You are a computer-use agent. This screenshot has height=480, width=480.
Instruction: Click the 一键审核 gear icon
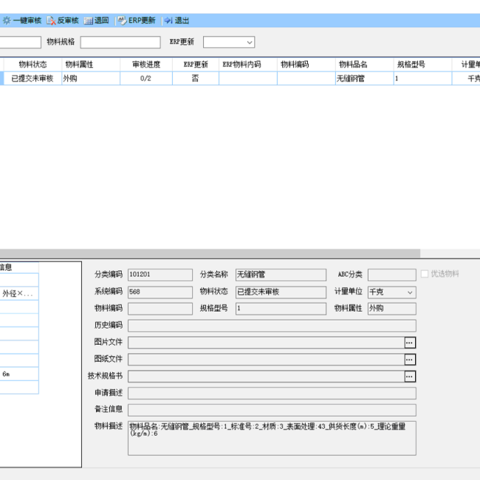7,21
